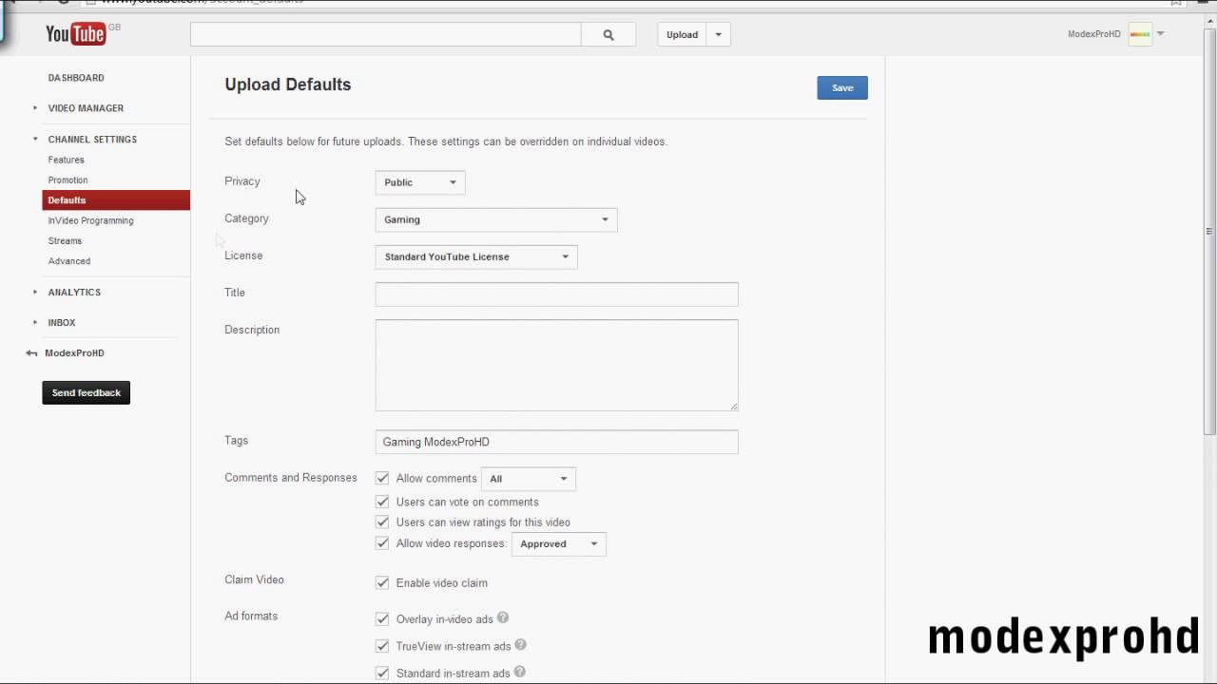The height and width of the screenshot is (684, 1217).
Task: Open Allow comments 'All' dropdown
Action: tap(529, 479)
